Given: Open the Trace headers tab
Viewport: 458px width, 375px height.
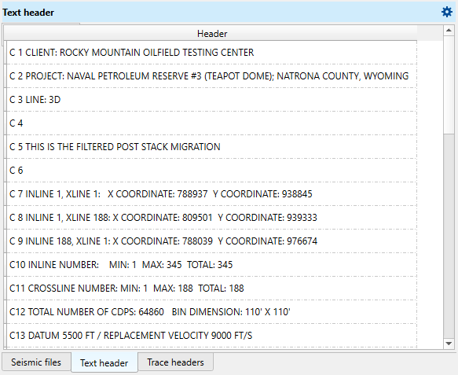Looking at the screenshot, I should (175, 362).
